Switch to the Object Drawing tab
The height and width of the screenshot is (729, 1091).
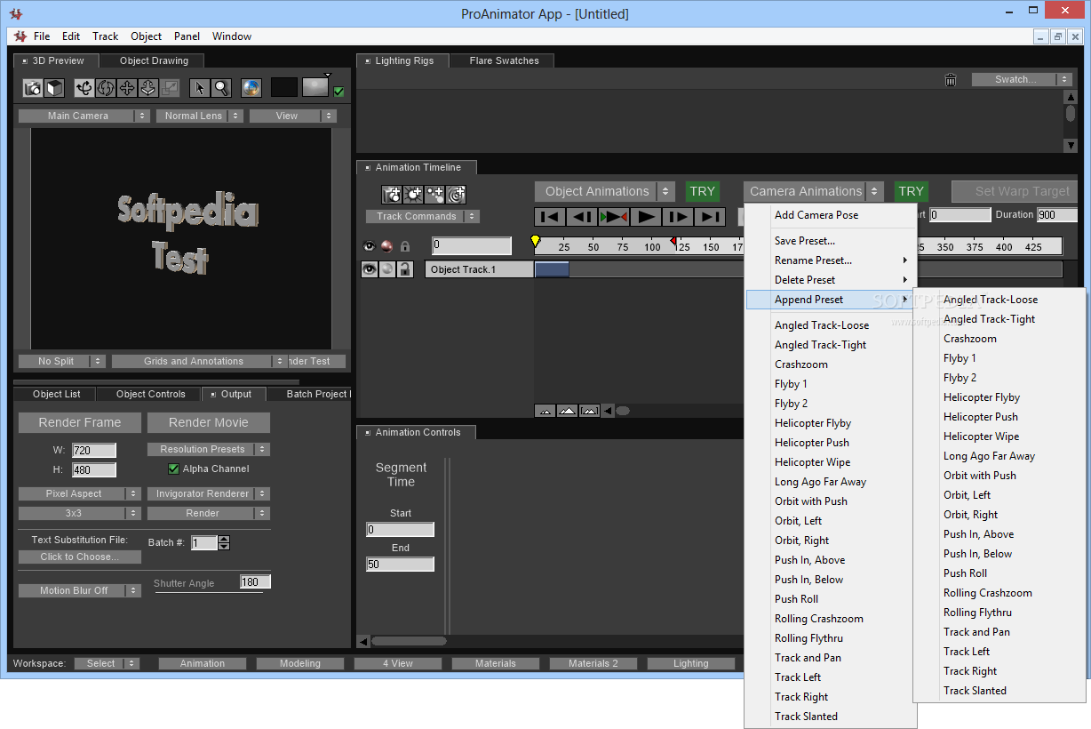[x=154, y=60]
